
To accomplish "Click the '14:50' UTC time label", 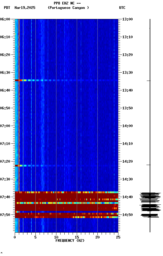I will tap(128, 215).
